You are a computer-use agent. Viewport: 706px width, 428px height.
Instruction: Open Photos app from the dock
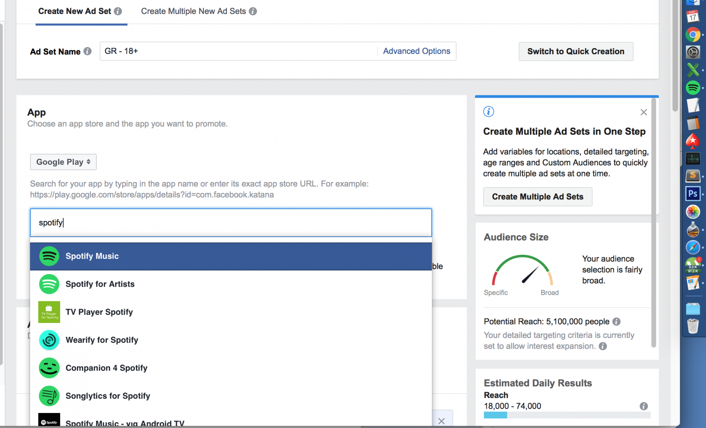pos(693,212)
